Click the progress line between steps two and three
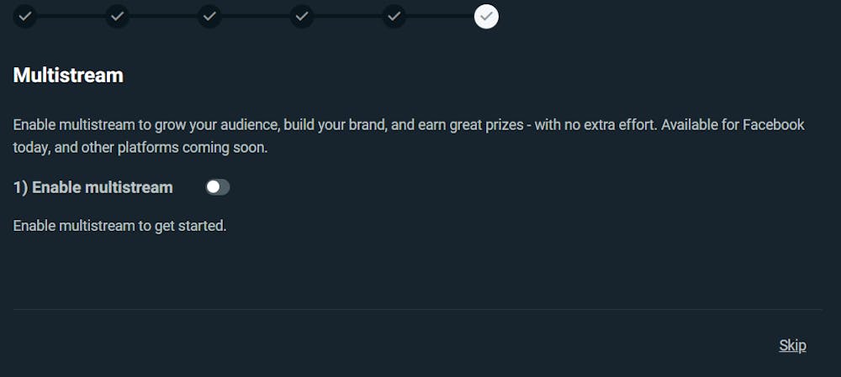 [163, 17]
